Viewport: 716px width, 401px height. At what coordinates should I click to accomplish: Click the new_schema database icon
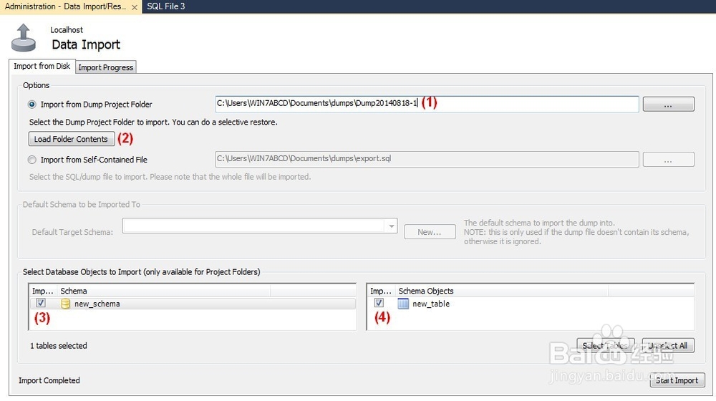[65, 304]
